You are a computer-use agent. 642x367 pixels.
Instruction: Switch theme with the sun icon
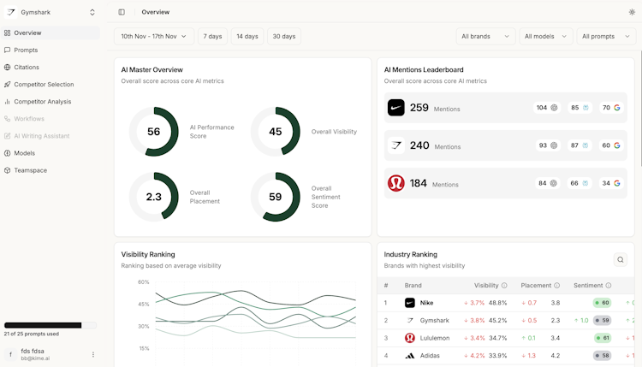click(x=632, y=12)
